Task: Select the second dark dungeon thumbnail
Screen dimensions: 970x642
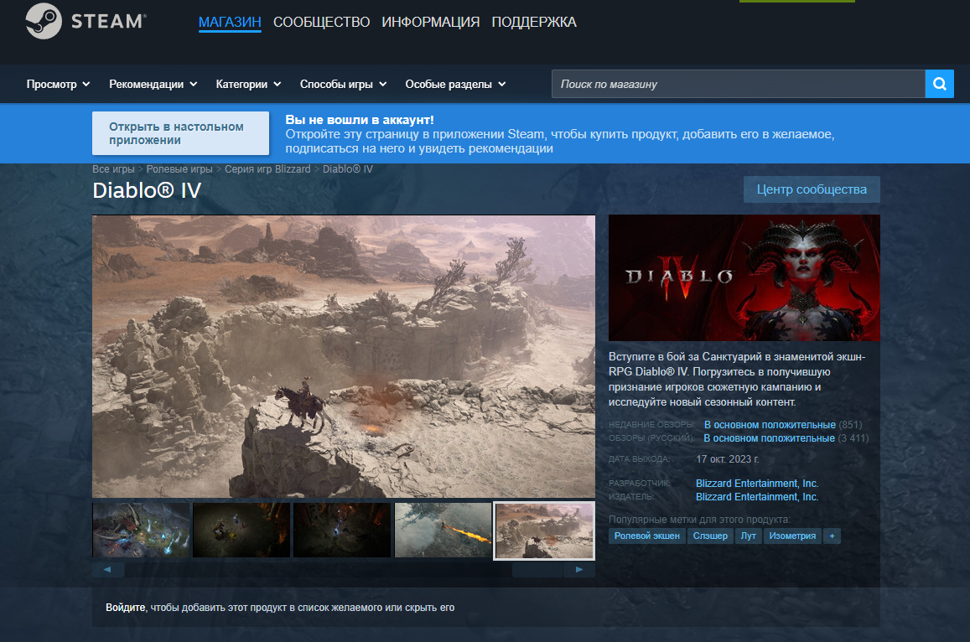Action: 241,530
